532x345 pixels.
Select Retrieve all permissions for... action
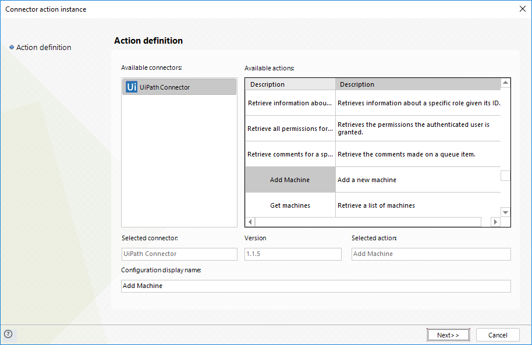(290, 129)
